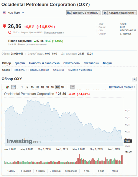Image resolution: width=138 pixels, height=177 pixels.
Task: Open the Новости и аналитика tab
Action: pos(44,63)
